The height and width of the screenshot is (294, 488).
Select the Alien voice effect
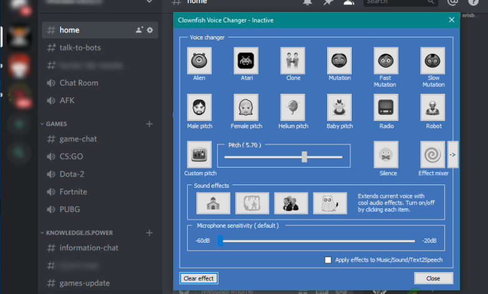click(x=199, y=60)
